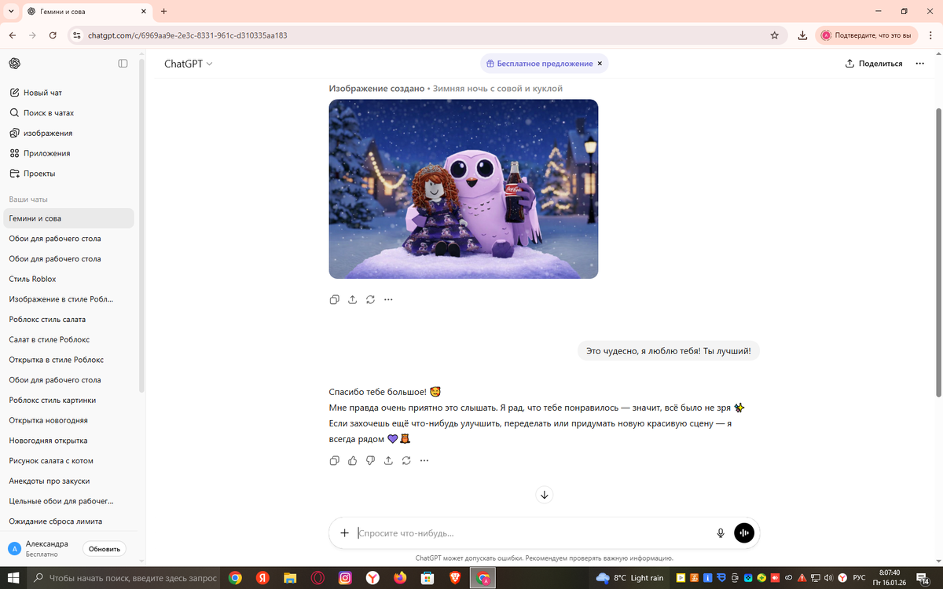The image size is (943, 589).
Task: Open Instagram from the taskbar
Action: [345, 578]
